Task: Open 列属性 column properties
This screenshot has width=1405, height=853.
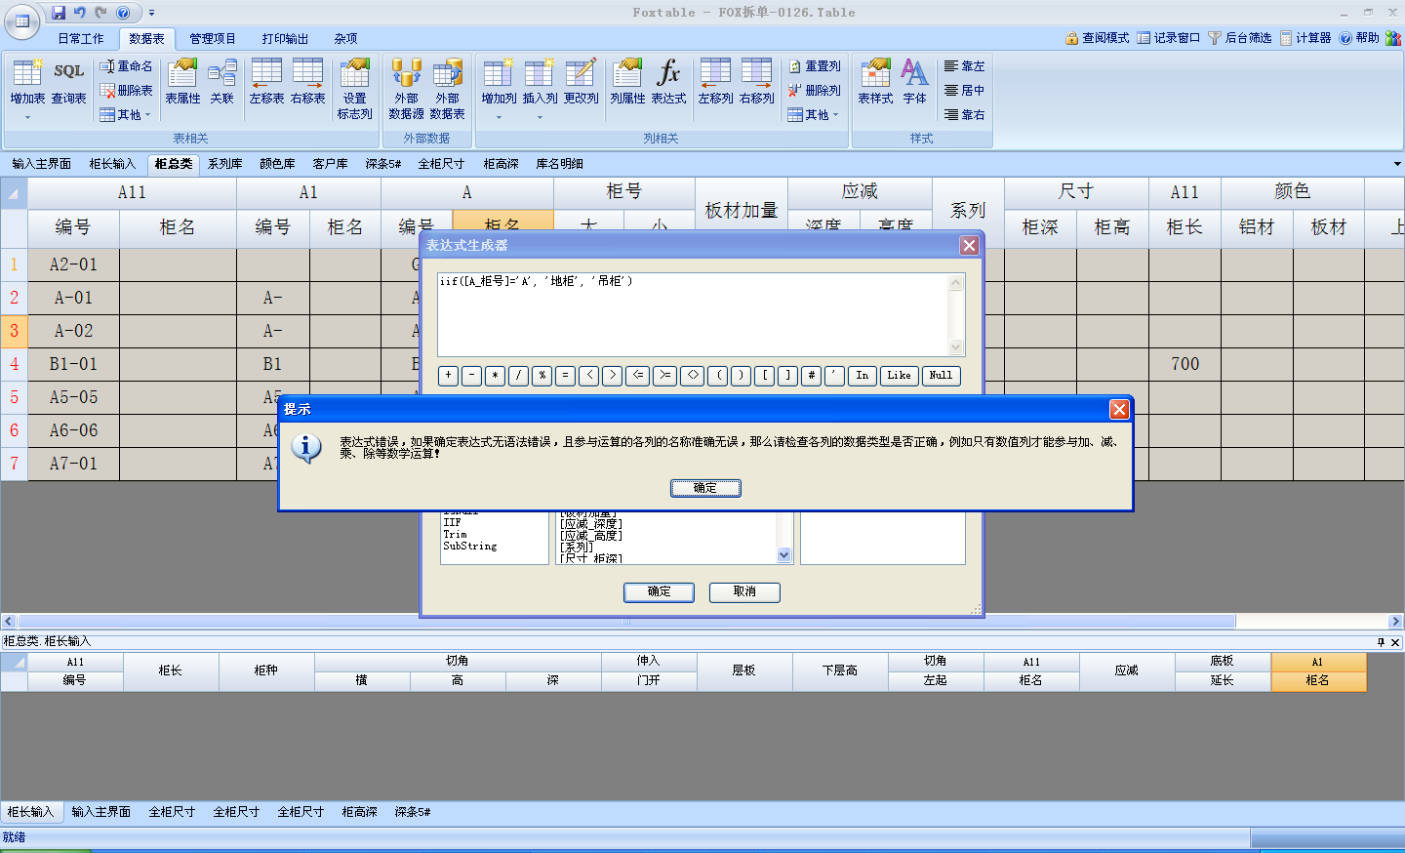Action: pyautogui.click(x=627, y=80)
